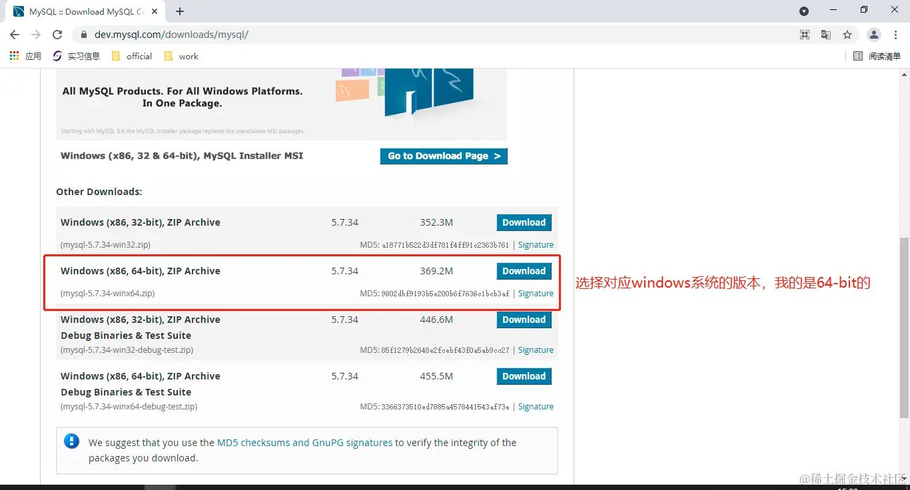Reload the page with refresh icon
Image resolution: width=910 pixels, height=490 pixels.
[x=57, y=35]
